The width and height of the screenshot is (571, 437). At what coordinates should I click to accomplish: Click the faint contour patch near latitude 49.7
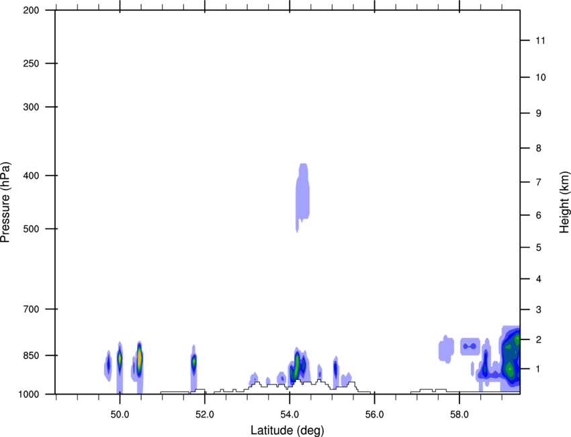(x=107, y=365)
